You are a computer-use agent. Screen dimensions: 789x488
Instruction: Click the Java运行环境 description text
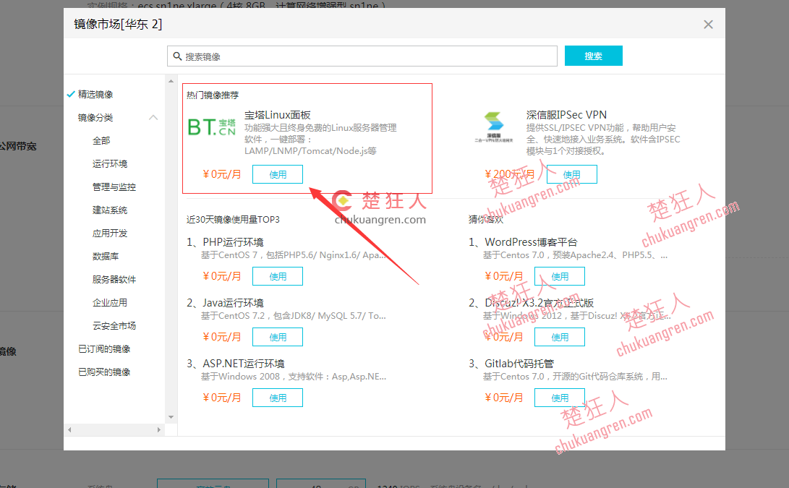coord(294,316)
